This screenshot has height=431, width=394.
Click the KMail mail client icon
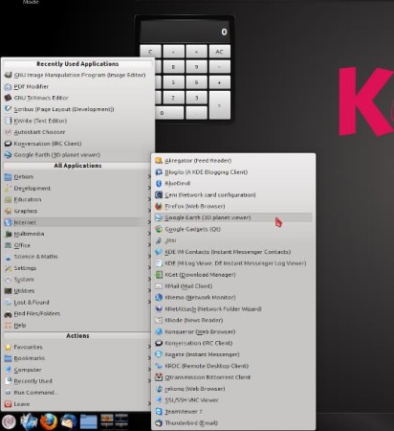[x=159, y=286]
